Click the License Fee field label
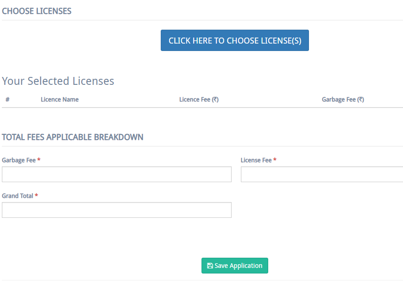 point(256,160)
